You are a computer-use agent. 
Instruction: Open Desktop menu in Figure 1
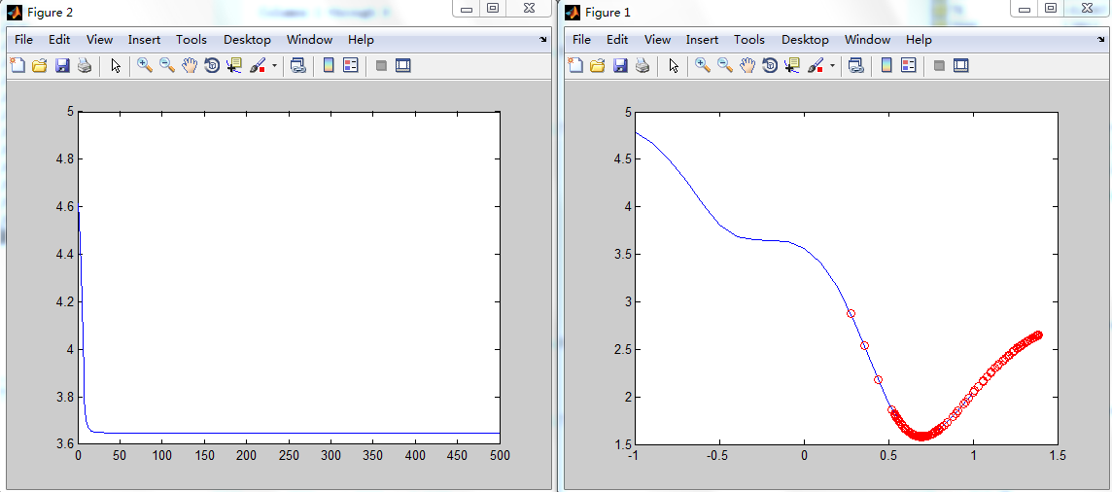[806, 40]
